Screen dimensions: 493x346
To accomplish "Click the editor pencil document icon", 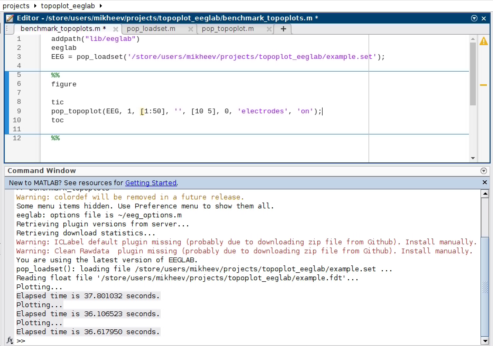I will click(x=10, y=18).
